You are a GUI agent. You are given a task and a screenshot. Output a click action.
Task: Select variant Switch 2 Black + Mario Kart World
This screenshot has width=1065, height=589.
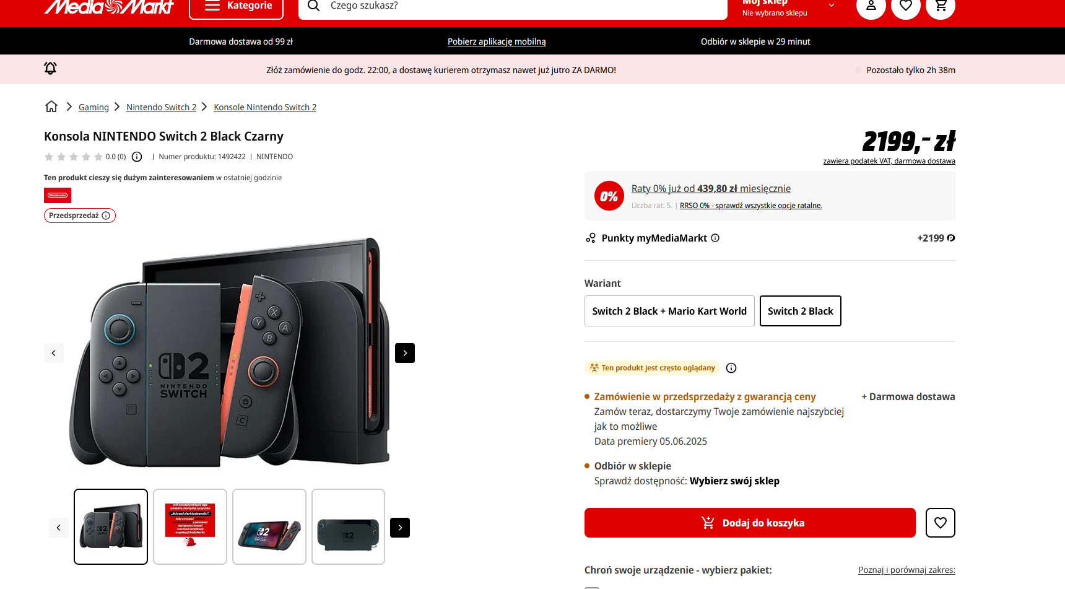coord(669,311)
